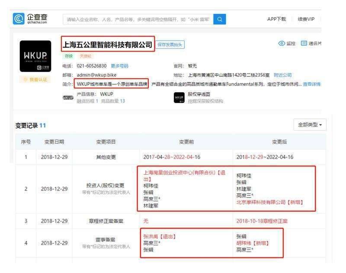Click company title 上海五公里智能科技有限公司
Viewport: 346px width, 273px height.
[107, 45]
